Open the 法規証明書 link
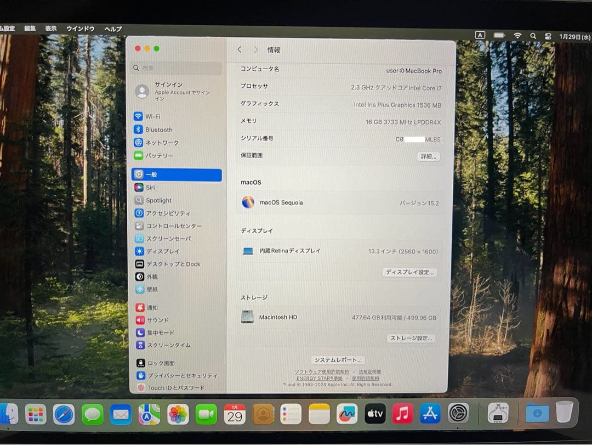592x445 pixels. (369, 372)
